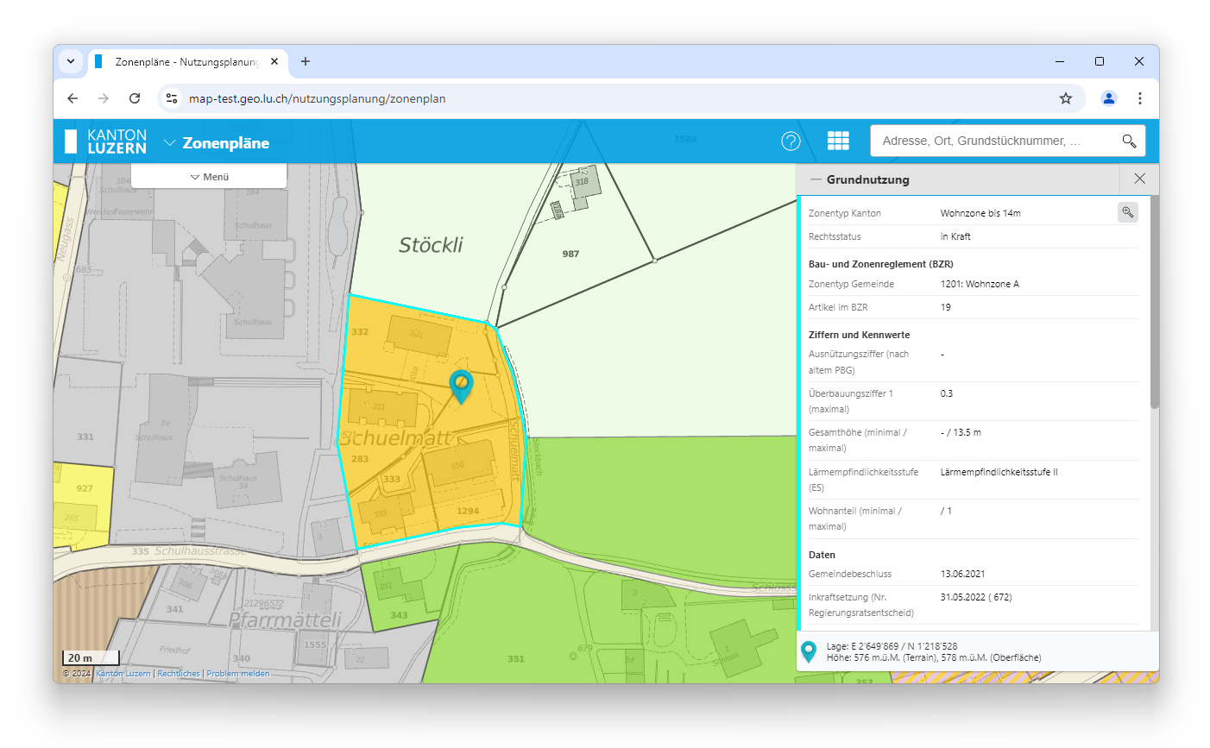Click the Kanton Luzern logo
The image size is (1210, 748).
click(x=106, y=141)
